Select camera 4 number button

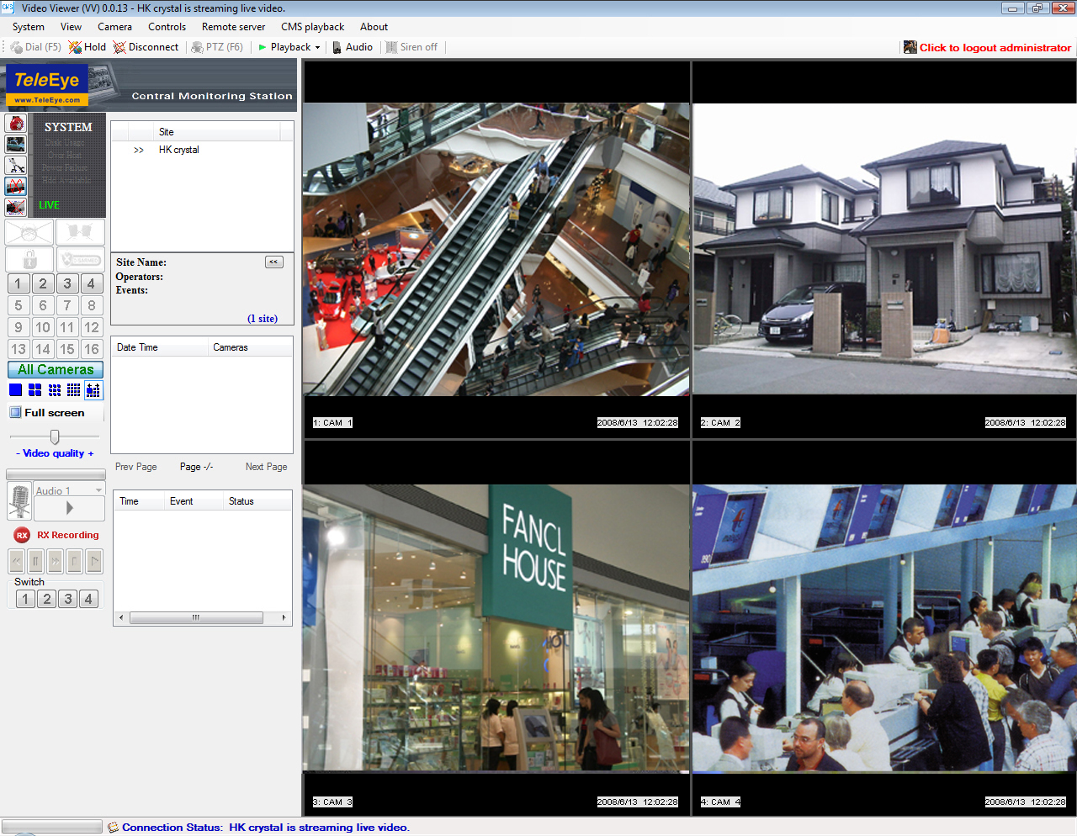[92, 283]
